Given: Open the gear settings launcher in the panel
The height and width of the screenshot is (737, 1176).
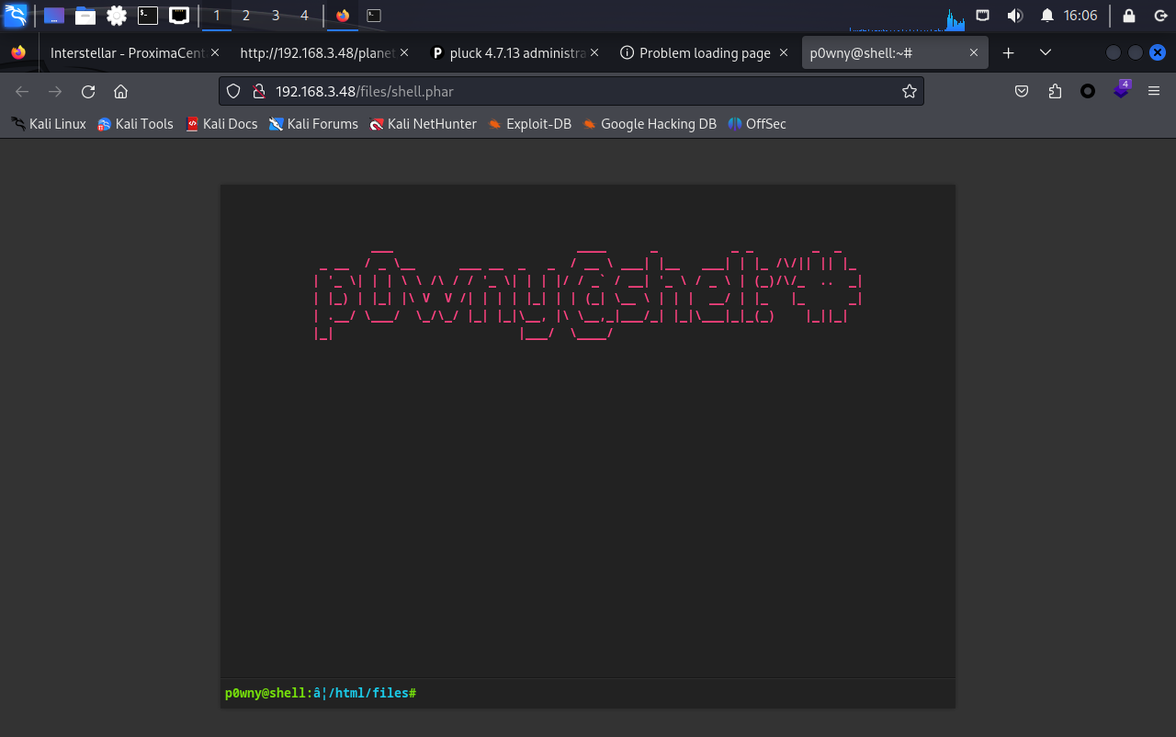Looking at the screenshot, I should click(117, 16).
